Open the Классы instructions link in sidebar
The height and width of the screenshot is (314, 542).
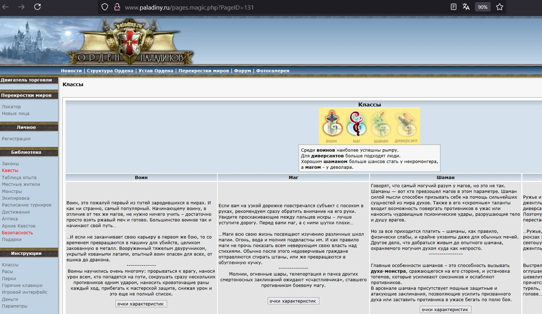[x=10, y=265]
